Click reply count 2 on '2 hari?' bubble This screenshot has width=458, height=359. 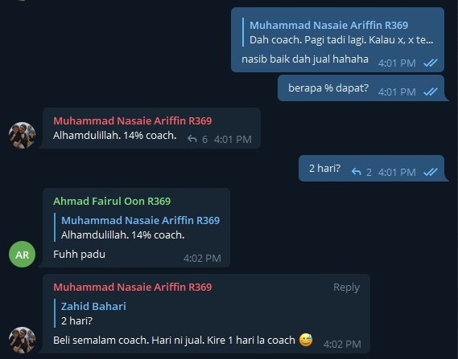[369, 172]
